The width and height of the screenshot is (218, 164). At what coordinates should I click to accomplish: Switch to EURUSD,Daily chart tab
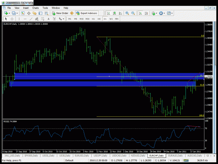[82, 156]
